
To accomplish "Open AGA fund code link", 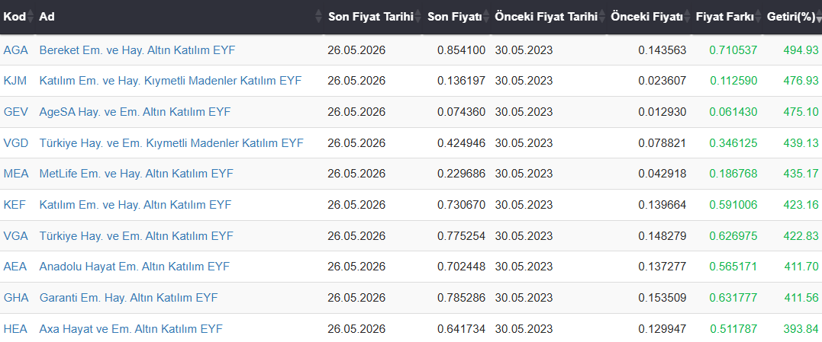I will point(16,50).
